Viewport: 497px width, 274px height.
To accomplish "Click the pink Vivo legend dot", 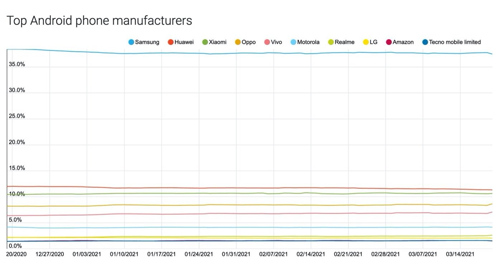I will tap(267, 42).
